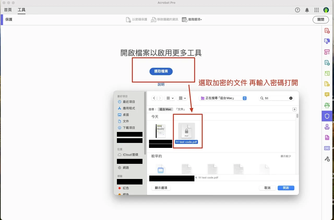The height and width of the screenshot is (220, 334).
Task: Set search scope to 「文件」
Action: 181,109
